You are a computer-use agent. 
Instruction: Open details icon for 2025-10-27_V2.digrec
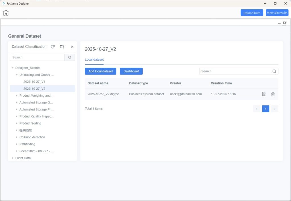[x=264, y=94]
